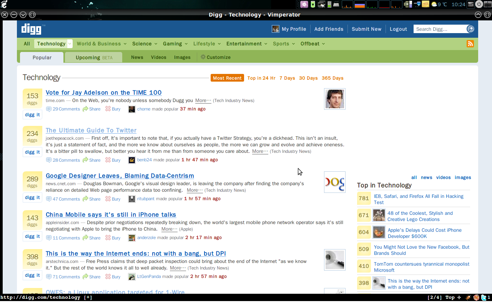
Task: Click 'digg it' under 153 diggs
Action: click(x=32, y=115)
